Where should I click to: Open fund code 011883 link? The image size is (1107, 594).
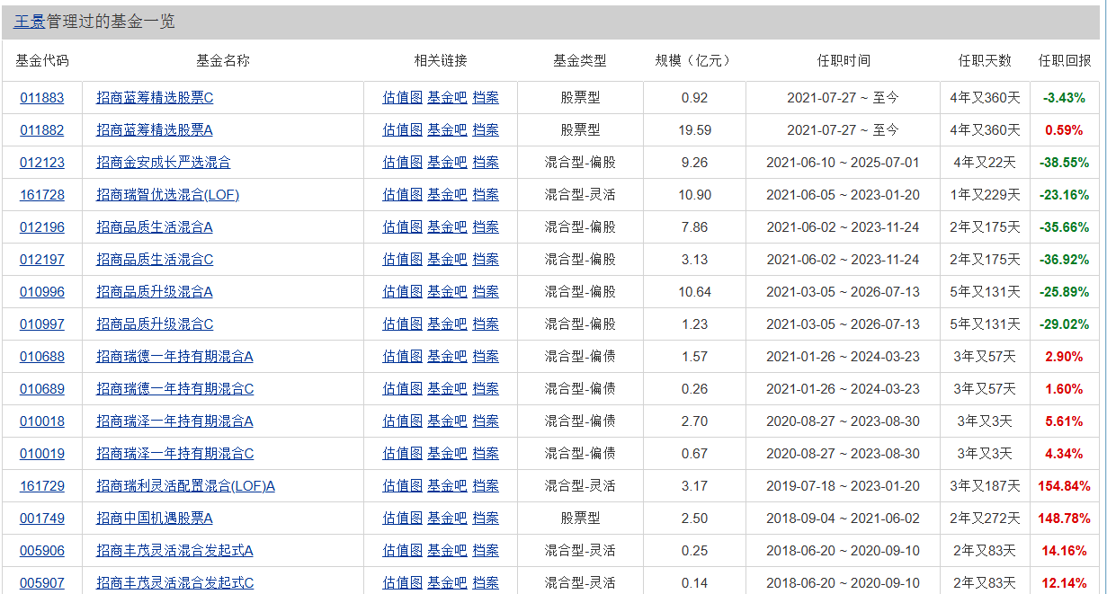pyautogui.click(x=42, y=98)
